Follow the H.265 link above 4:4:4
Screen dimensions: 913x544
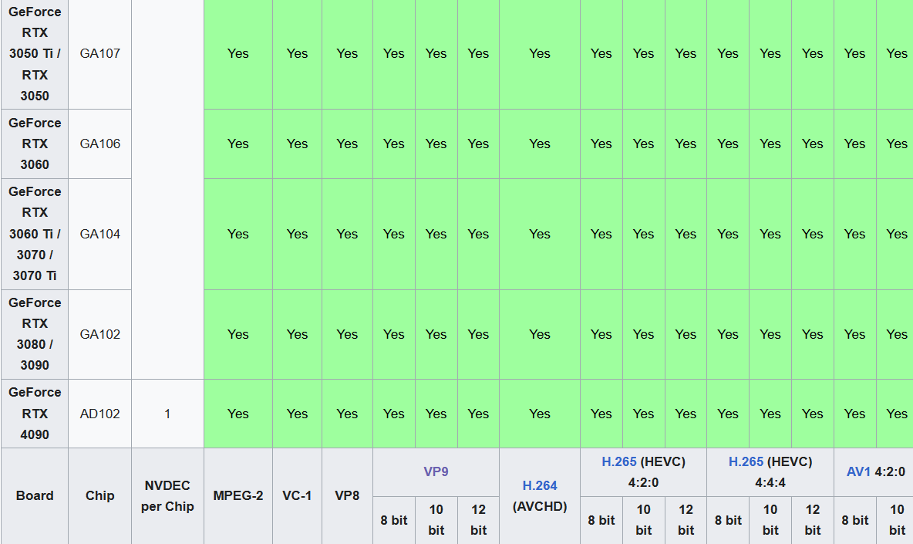pyautogui.click(x=746, y=462)
